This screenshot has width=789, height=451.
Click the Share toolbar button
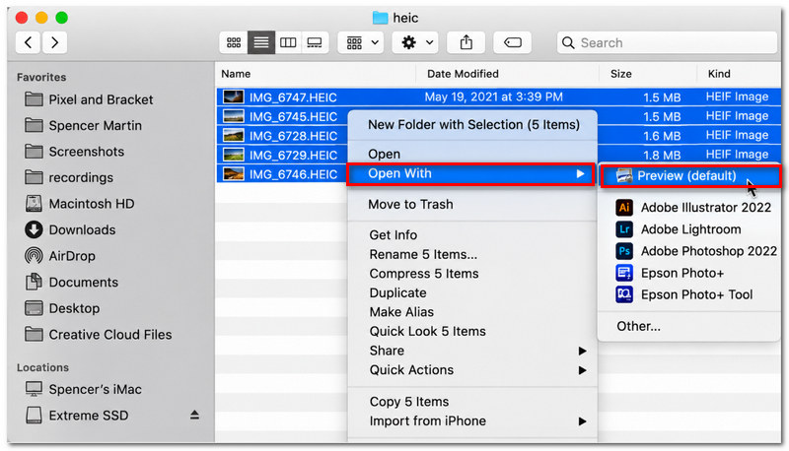tap(466, 42)
